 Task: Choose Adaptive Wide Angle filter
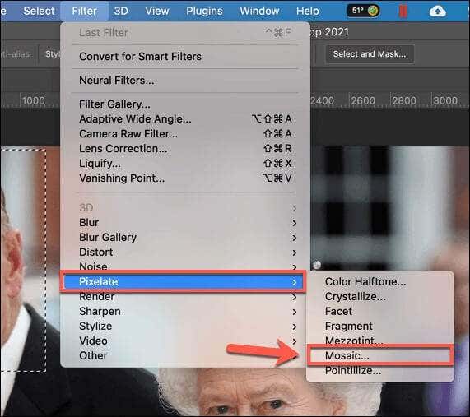(185, 119)
